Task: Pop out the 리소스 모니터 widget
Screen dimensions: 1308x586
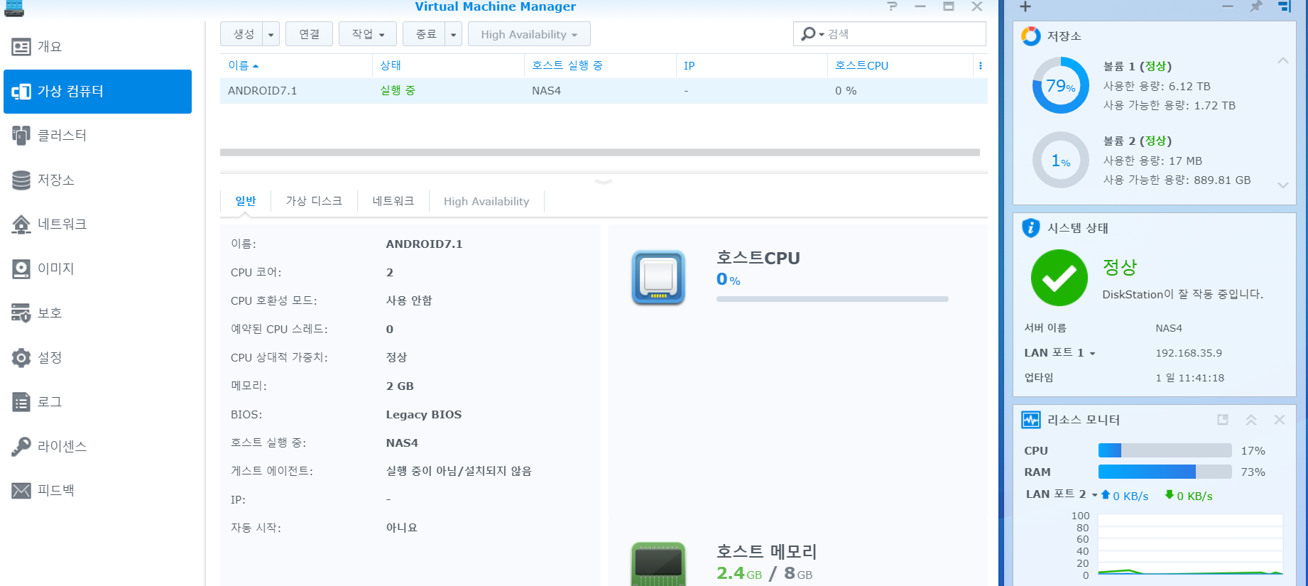Action: point(1223,420)
